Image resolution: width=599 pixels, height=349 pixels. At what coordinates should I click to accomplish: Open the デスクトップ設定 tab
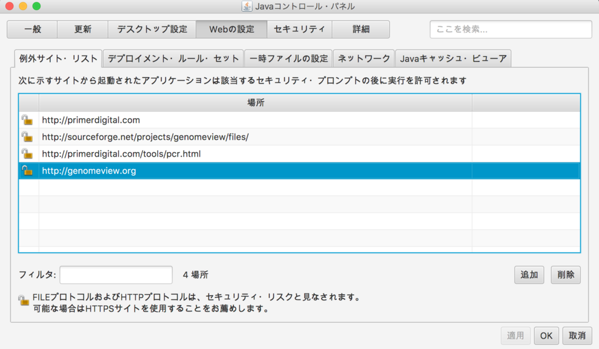[x=152, y=29]
